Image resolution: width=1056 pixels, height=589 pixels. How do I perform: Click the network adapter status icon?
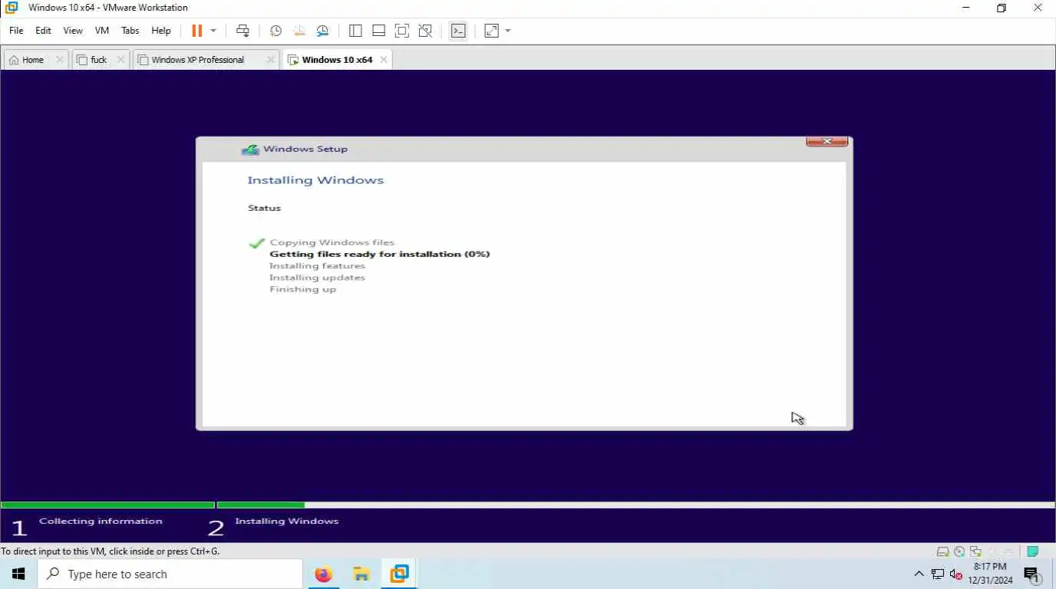[x=975, y=551]
